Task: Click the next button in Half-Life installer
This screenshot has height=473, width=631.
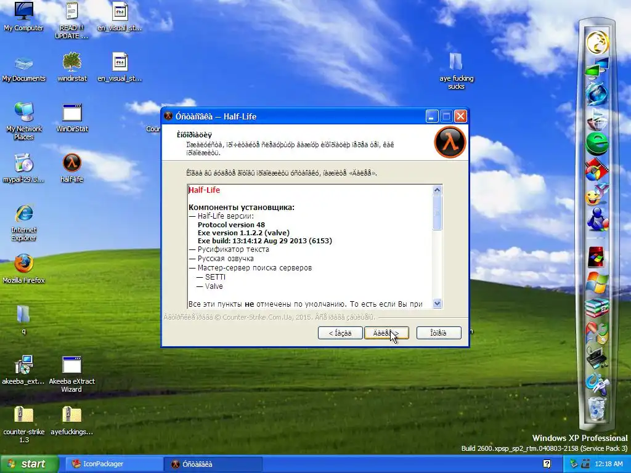Action: 386,333
